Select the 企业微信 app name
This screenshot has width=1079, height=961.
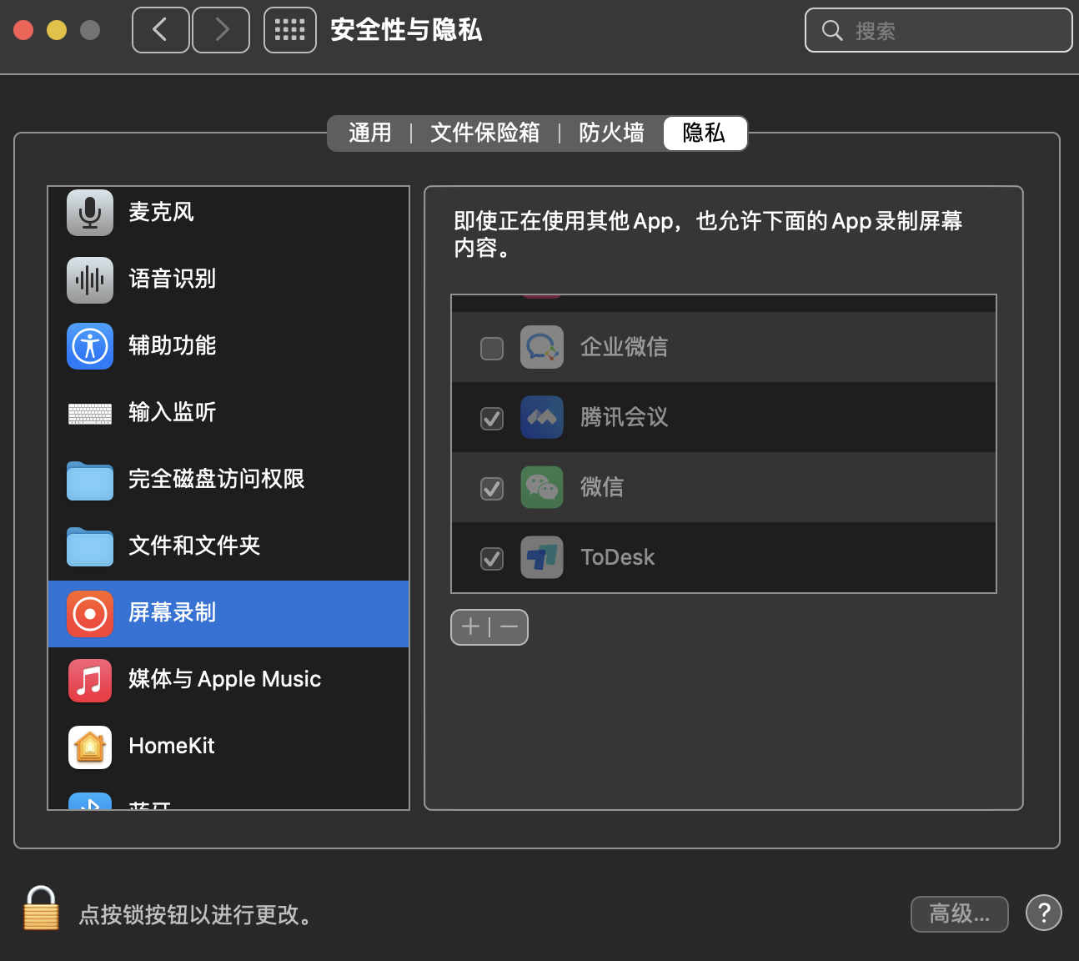(x=624, y=347)
